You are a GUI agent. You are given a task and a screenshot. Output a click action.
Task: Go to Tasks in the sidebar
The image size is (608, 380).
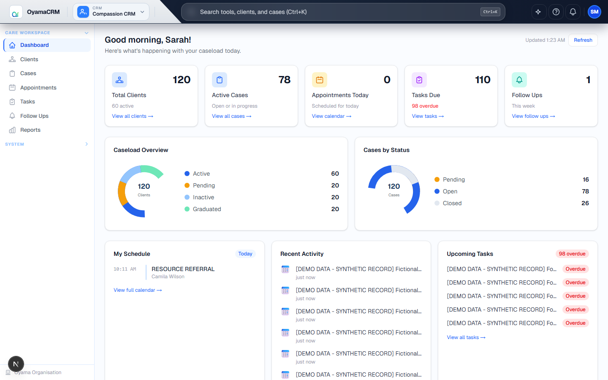(x=47, y=102)
